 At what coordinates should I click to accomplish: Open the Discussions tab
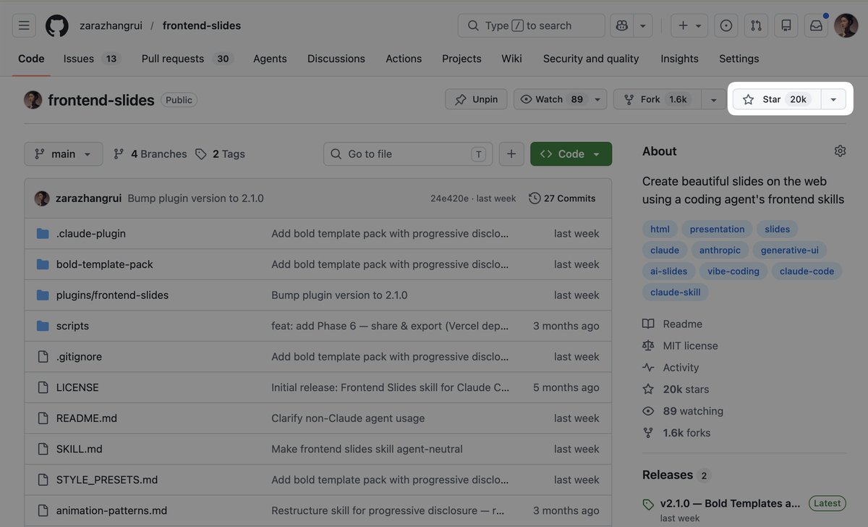click(x=336, y=59)
